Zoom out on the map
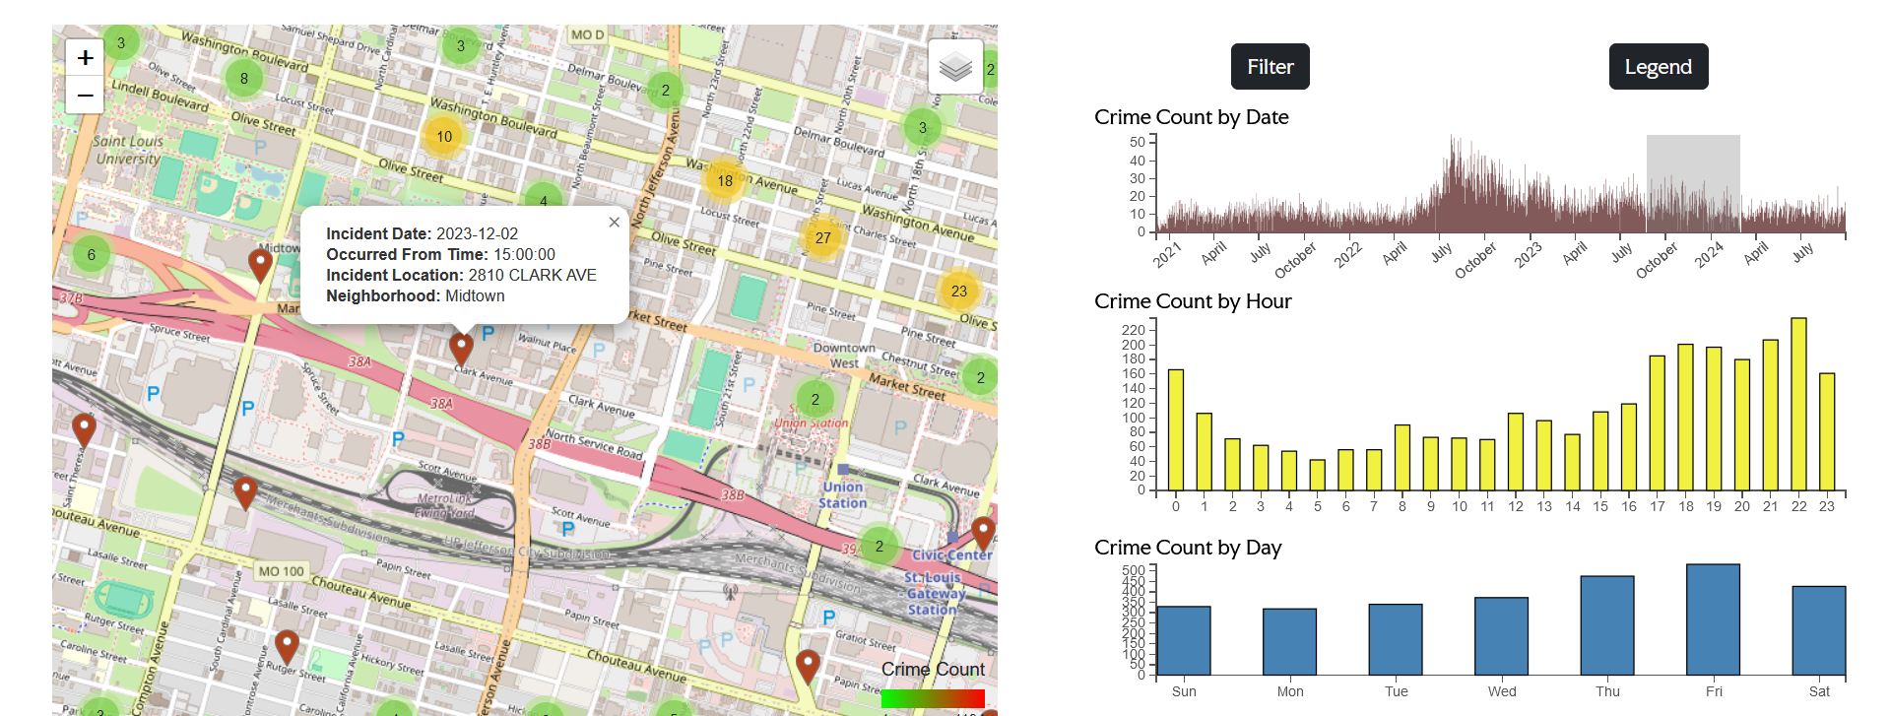This screenshot has height=716, width=1890. coord(85,96)
